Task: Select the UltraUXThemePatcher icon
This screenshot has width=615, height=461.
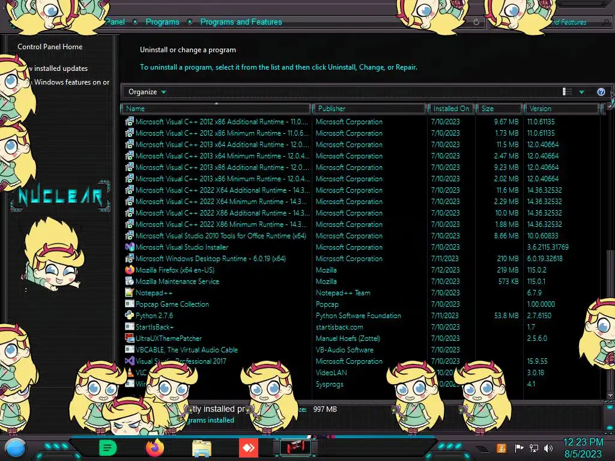Action: [x=130, y=338]
